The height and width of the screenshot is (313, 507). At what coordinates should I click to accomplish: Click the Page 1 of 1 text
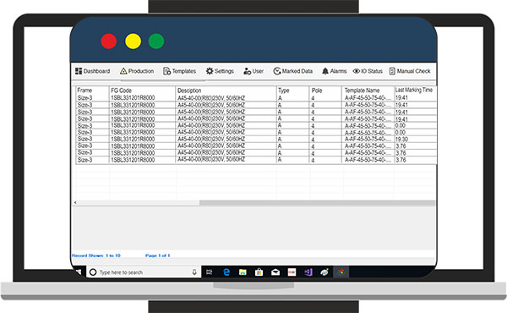point(157,255)
